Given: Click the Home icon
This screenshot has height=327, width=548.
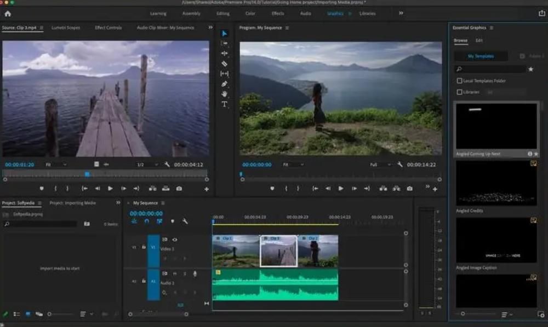Looking at the screenshot, I should coord(8,14).
